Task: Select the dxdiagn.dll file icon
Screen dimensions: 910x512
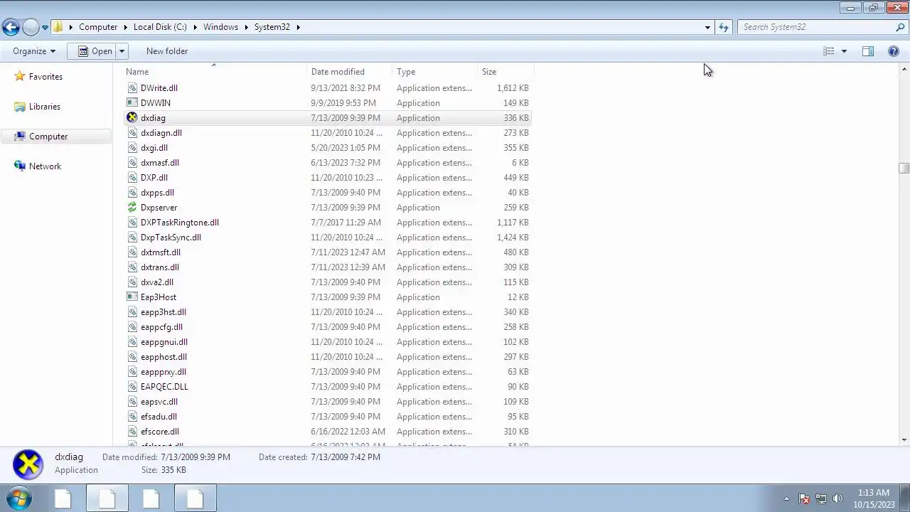Action: coord(132,133)
